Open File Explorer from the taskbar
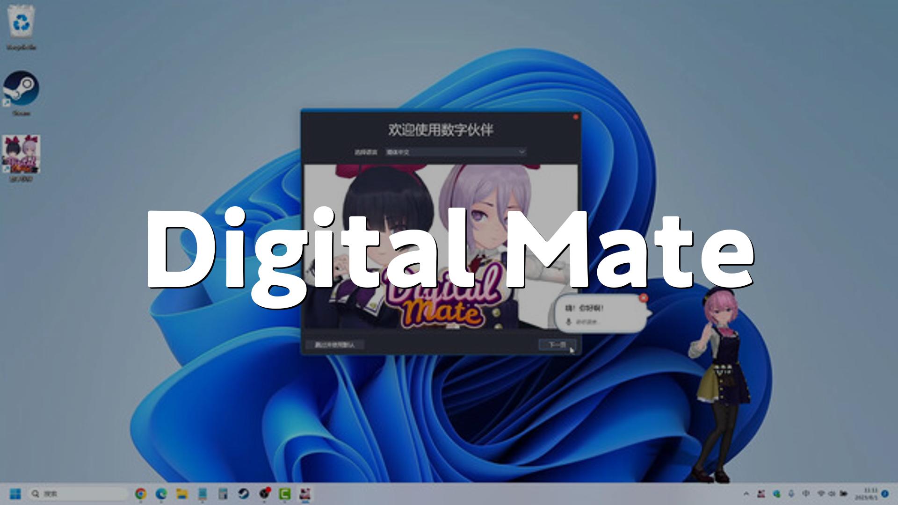Screen dimensions: 898x505 tap(182, 494)
